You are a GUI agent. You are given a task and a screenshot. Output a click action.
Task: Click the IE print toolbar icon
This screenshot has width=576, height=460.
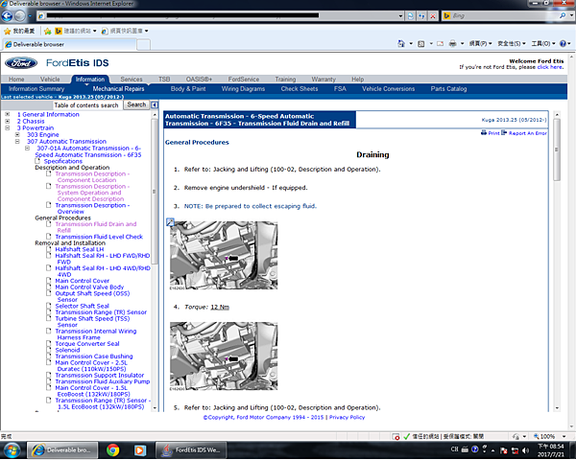(452, 44)
